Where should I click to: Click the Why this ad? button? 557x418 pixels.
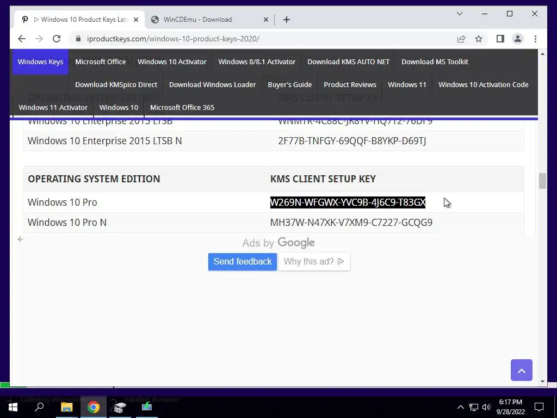(314, 262)
